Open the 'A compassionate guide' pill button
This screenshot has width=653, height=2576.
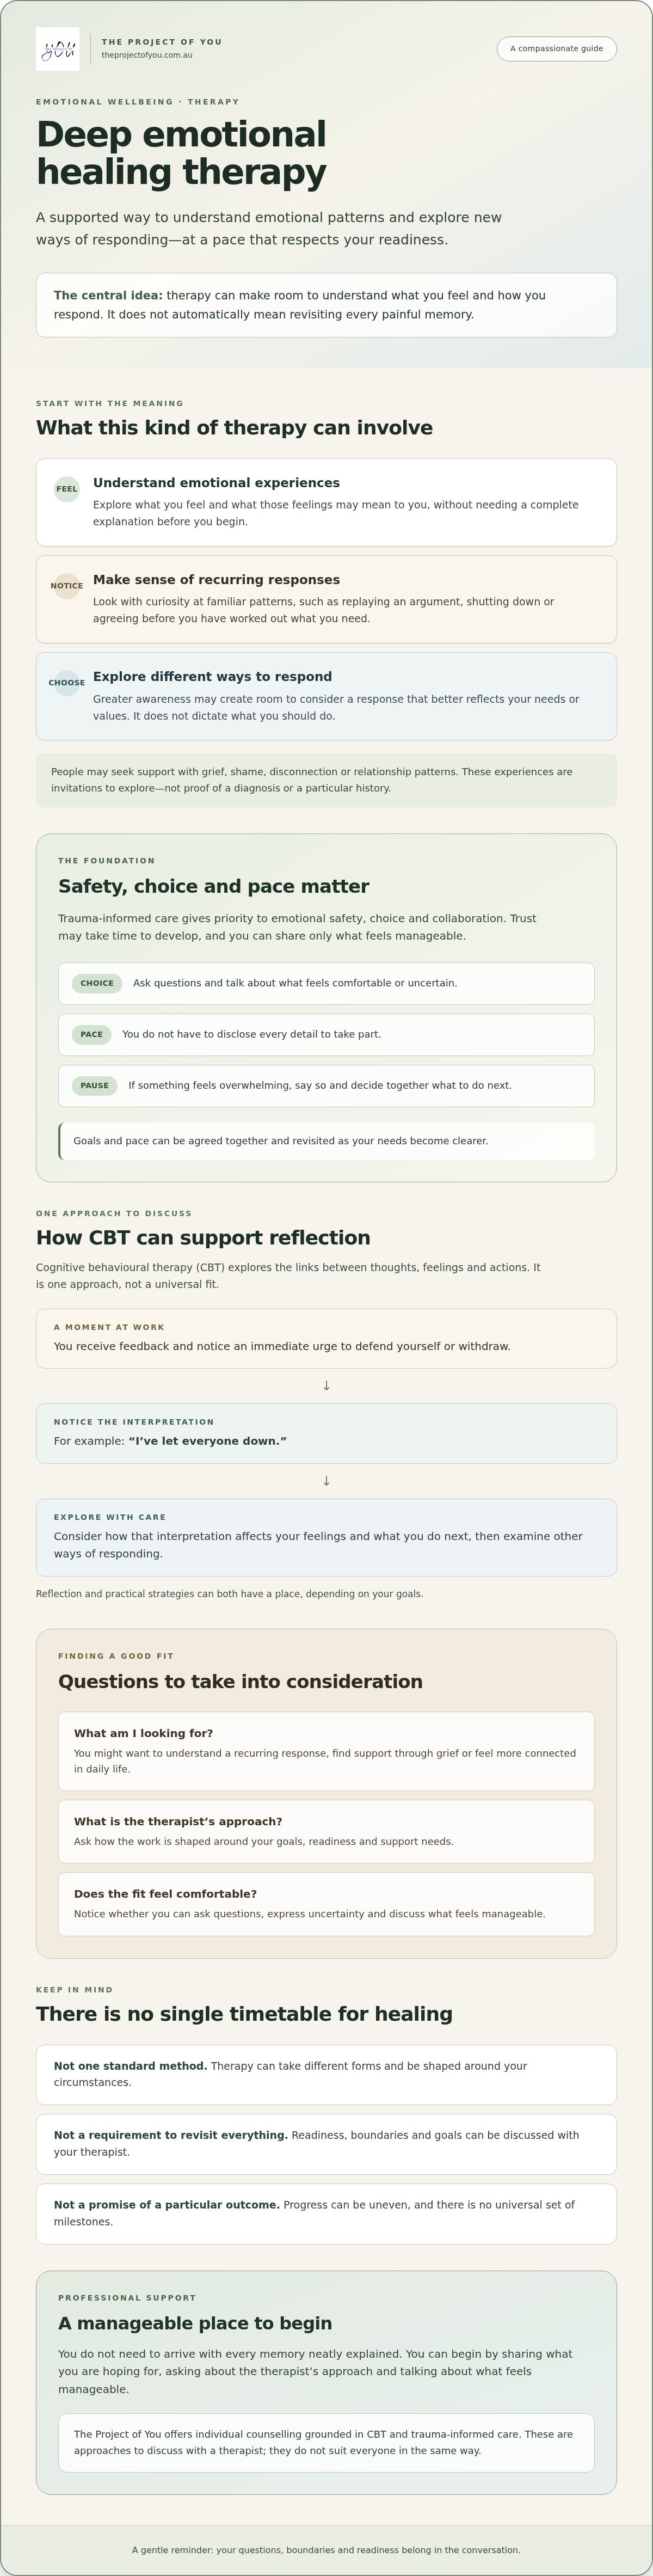coord(556,48)
